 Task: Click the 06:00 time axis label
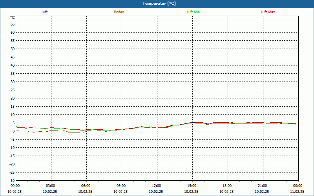pyautogui.click(x=86, y=186)
